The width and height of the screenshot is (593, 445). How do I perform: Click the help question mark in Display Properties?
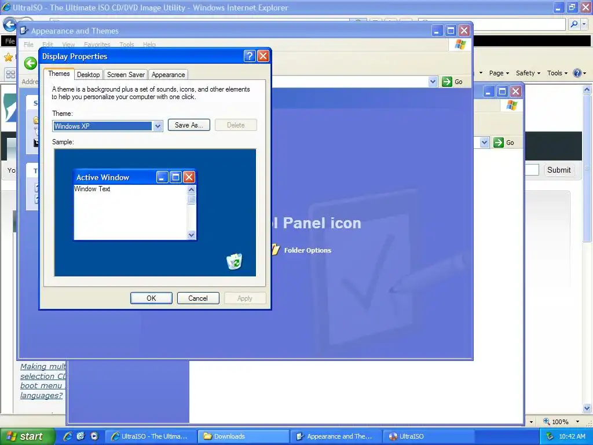pyautogui.click(x=250, y=56)
